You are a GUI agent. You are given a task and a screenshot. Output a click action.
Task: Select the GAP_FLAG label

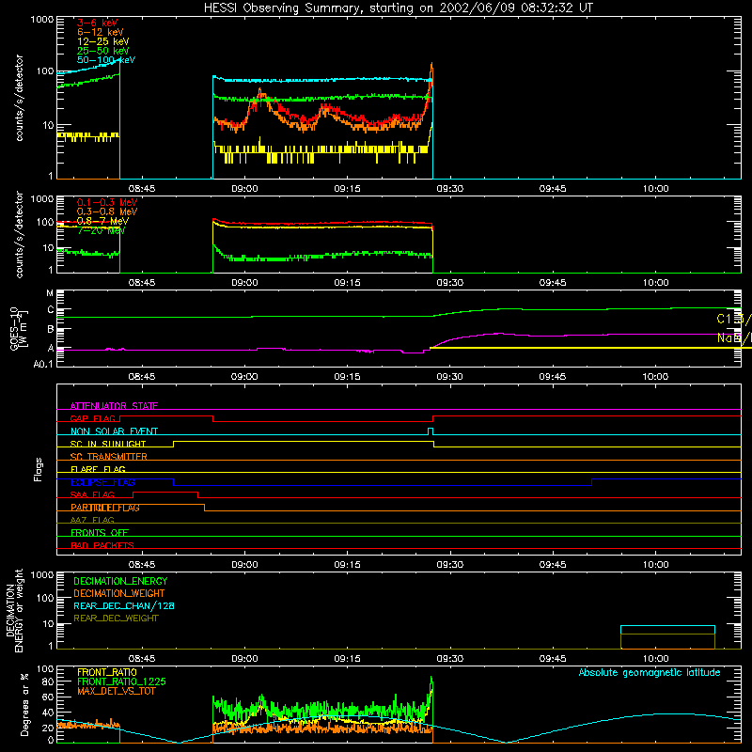click(x=92, y=418)
